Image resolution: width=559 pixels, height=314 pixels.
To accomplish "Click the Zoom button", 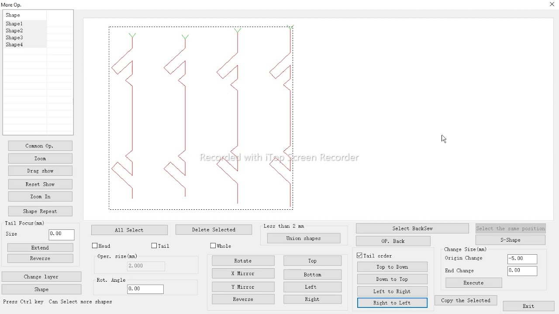I will pos(40,159).
